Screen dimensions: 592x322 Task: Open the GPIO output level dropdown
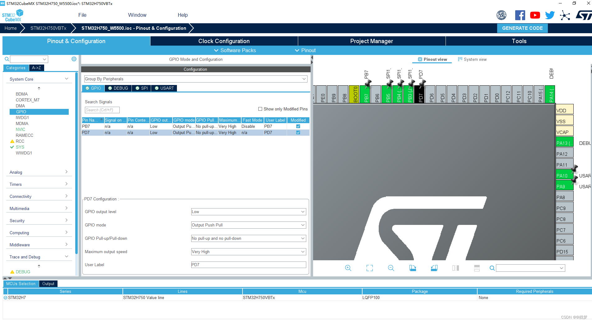click(248, 212)
